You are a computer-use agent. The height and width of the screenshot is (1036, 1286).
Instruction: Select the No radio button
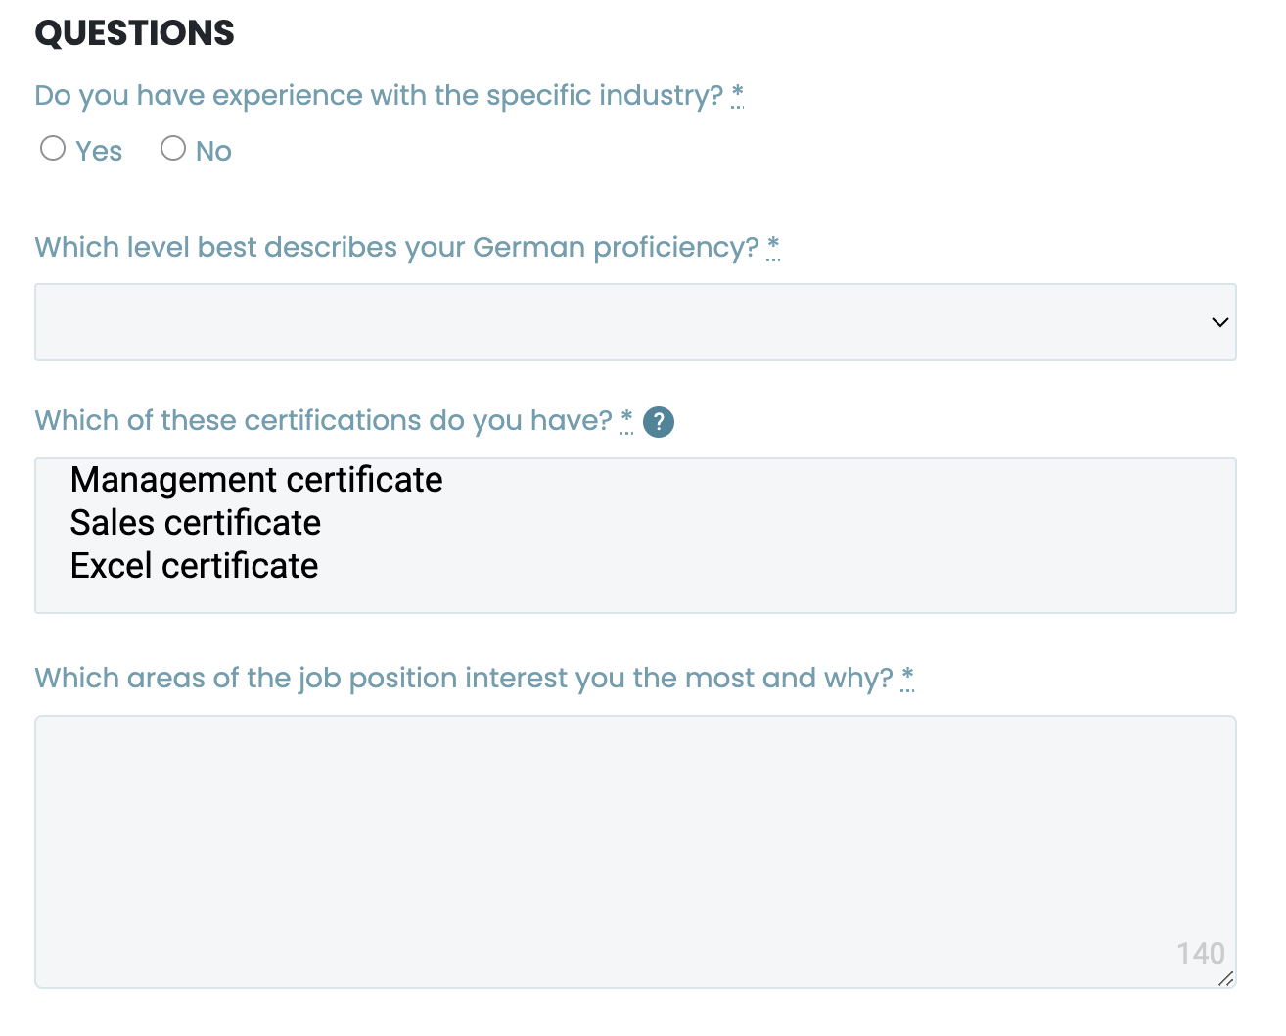pos(173,149)
